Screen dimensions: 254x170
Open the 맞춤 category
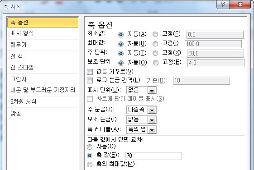point(43,113)
